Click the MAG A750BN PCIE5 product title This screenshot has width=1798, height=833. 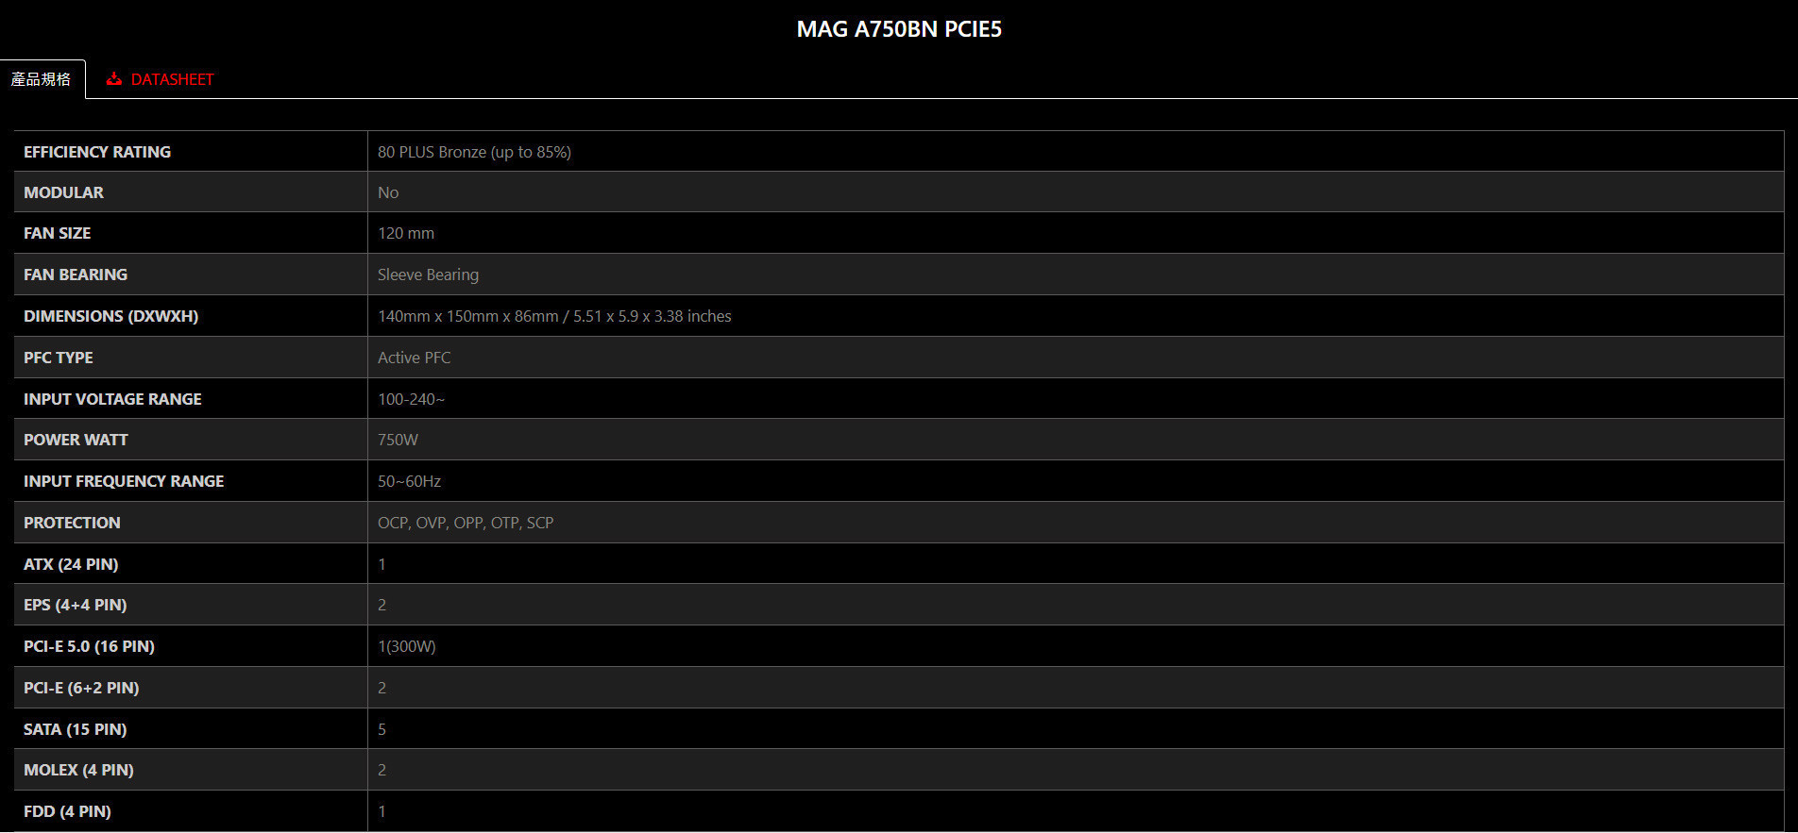tap(899, 29)
